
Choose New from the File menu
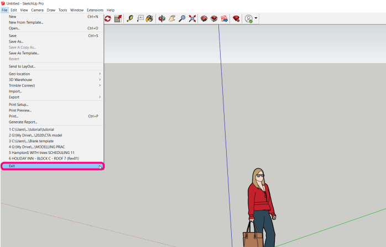tap(52, 17)
